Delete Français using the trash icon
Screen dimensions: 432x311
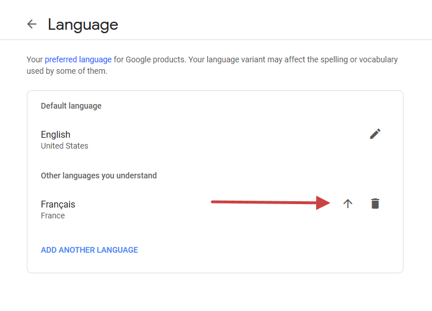click(x=375, y=204)
